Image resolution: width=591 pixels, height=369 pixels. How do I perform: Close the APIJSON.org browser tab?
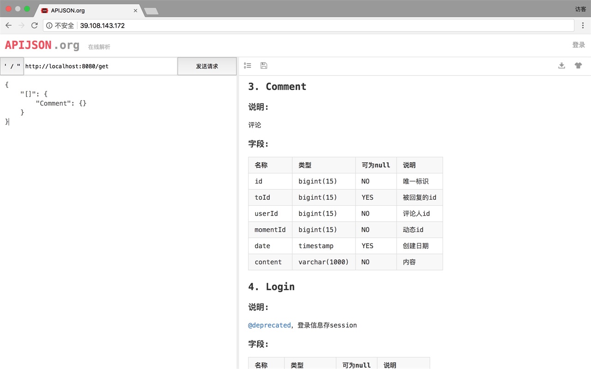click(136, 10)
